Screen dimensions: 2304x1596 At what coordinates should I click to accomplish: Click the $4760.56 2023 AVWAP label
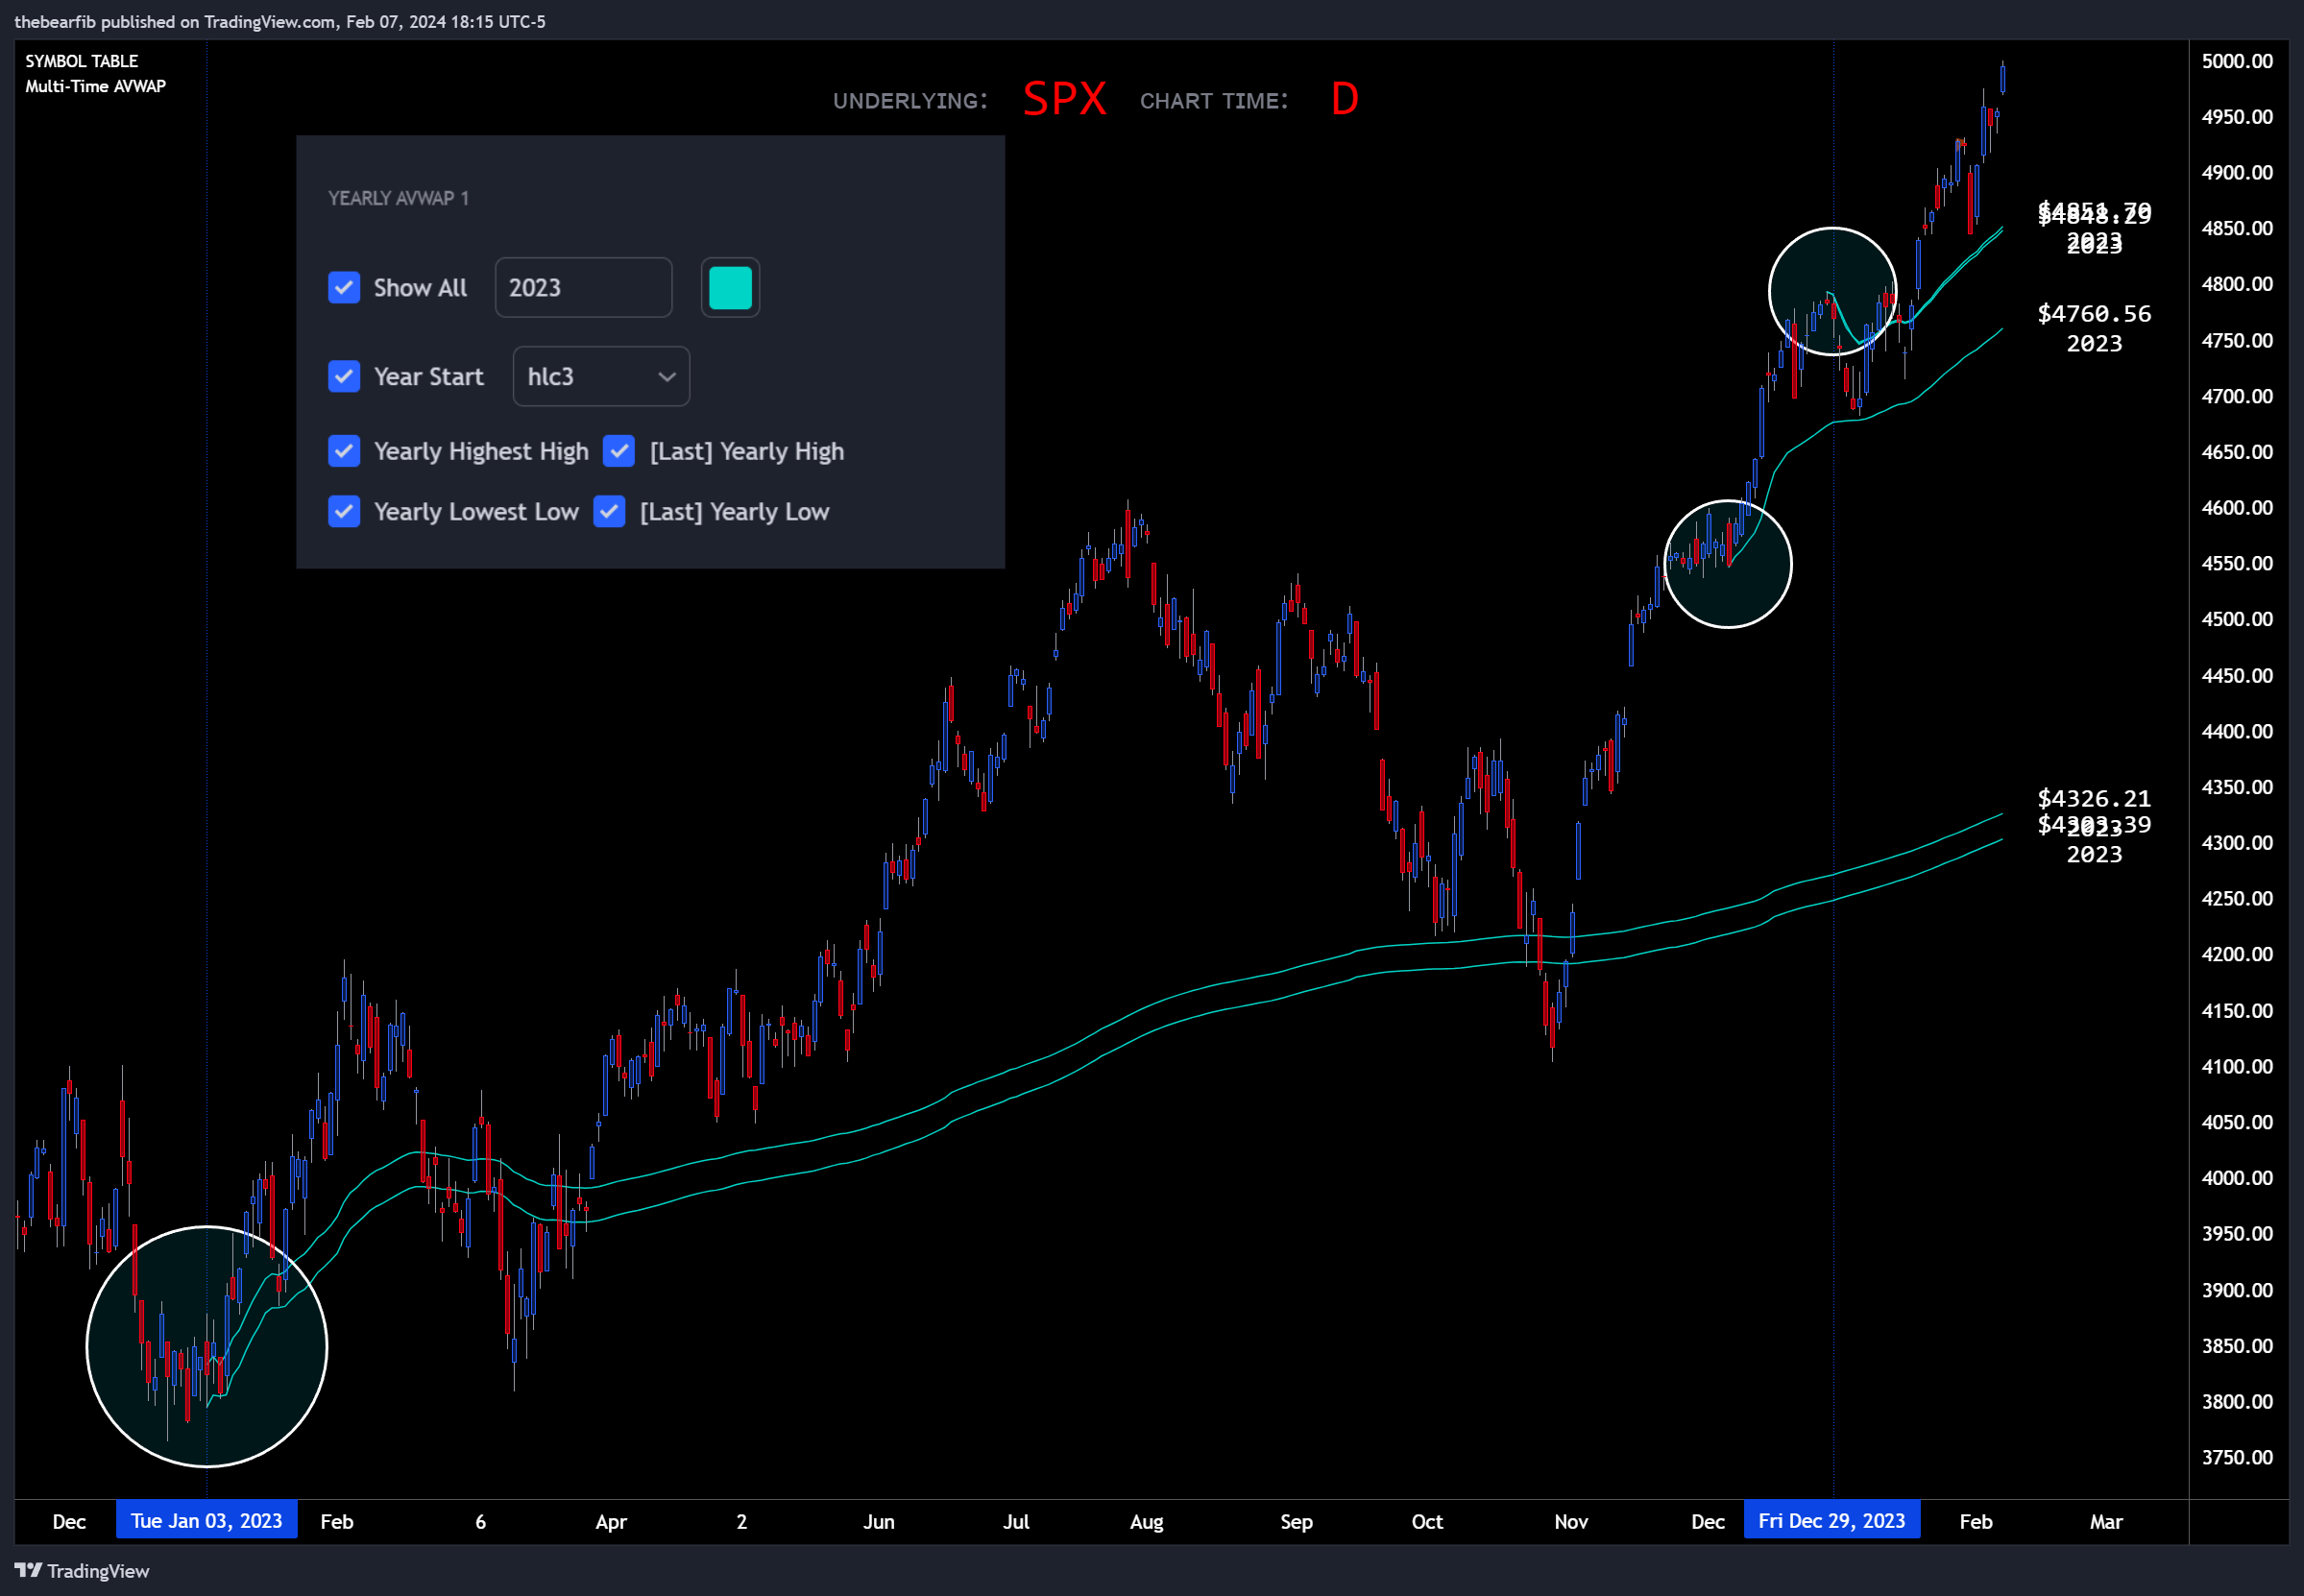tap(2094, 328)
